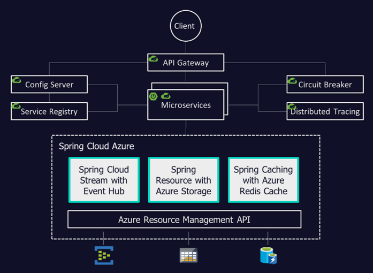Click the Spring leaf icon on Service Registry
The height and width of the screenshot is (273, 373).
[x=16, y=105]
